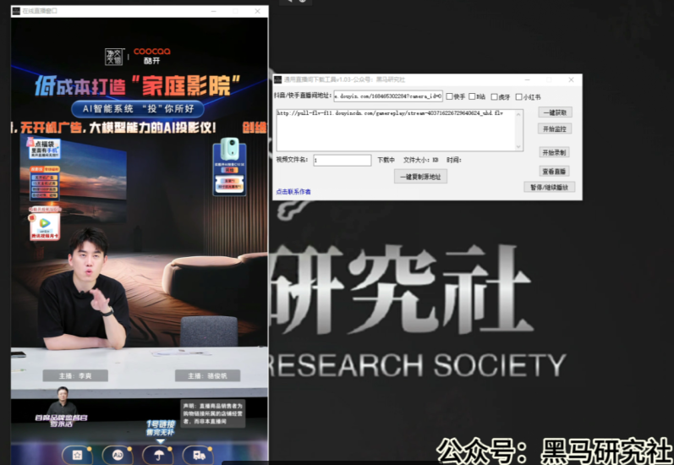Tick the 快手 checkbox
674x465 pixels.
tap(449, 96)
